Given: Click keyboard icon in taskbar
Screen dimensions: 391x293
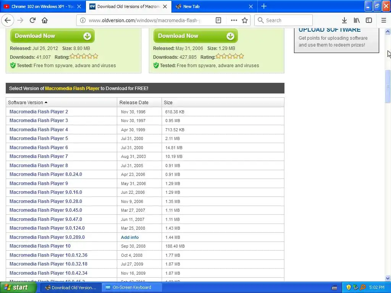Looking at the screenshot, I should click(x=334, y=288).
